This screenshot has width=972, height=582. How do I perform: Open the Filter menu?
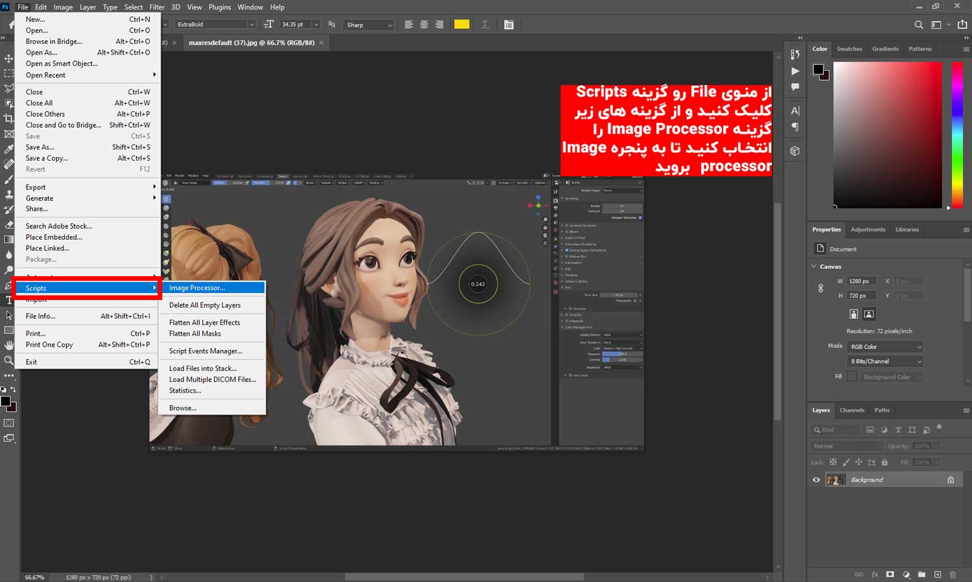tap(157, 7)
